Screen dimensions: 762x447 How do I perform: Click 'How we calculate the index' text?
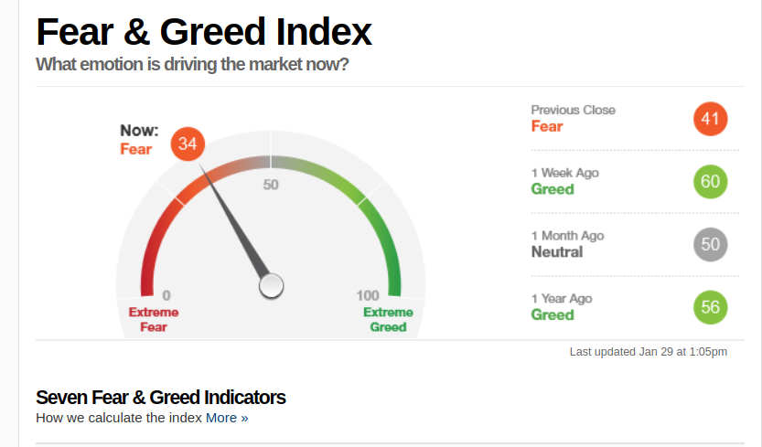click(x=119, y=418)
